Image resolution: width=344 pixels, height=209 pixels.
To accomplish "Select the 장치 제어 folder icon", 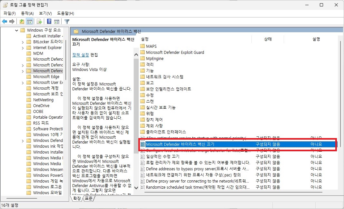I will [143, 120].
